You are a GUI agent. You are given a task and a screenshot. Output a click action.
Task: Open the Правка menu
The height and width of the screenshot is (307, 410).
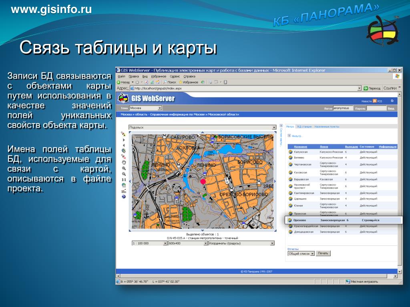point(134,76)
